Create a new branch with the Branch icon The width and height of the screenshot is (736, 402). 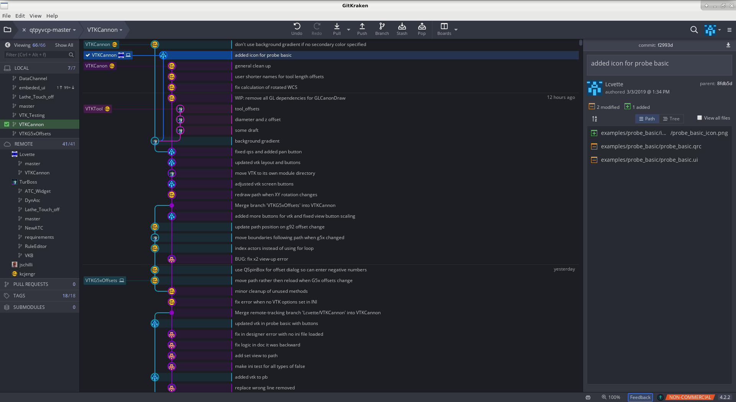point(382,29)
